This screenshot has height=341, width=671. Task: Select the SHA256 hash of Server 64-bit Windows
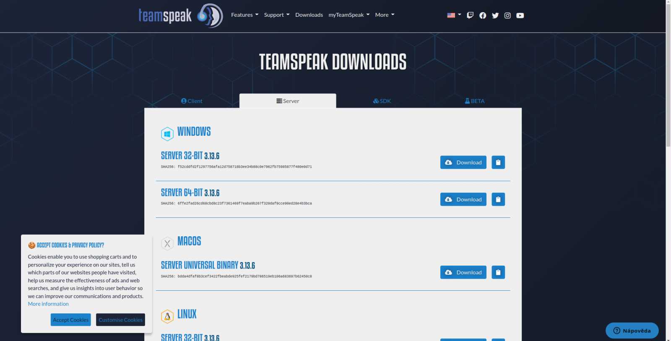[x=244, y=204]
